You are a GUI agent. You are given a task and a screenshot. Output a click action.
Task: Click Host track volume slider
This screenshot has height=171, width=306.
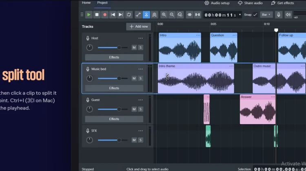click(x=113, y=48)
